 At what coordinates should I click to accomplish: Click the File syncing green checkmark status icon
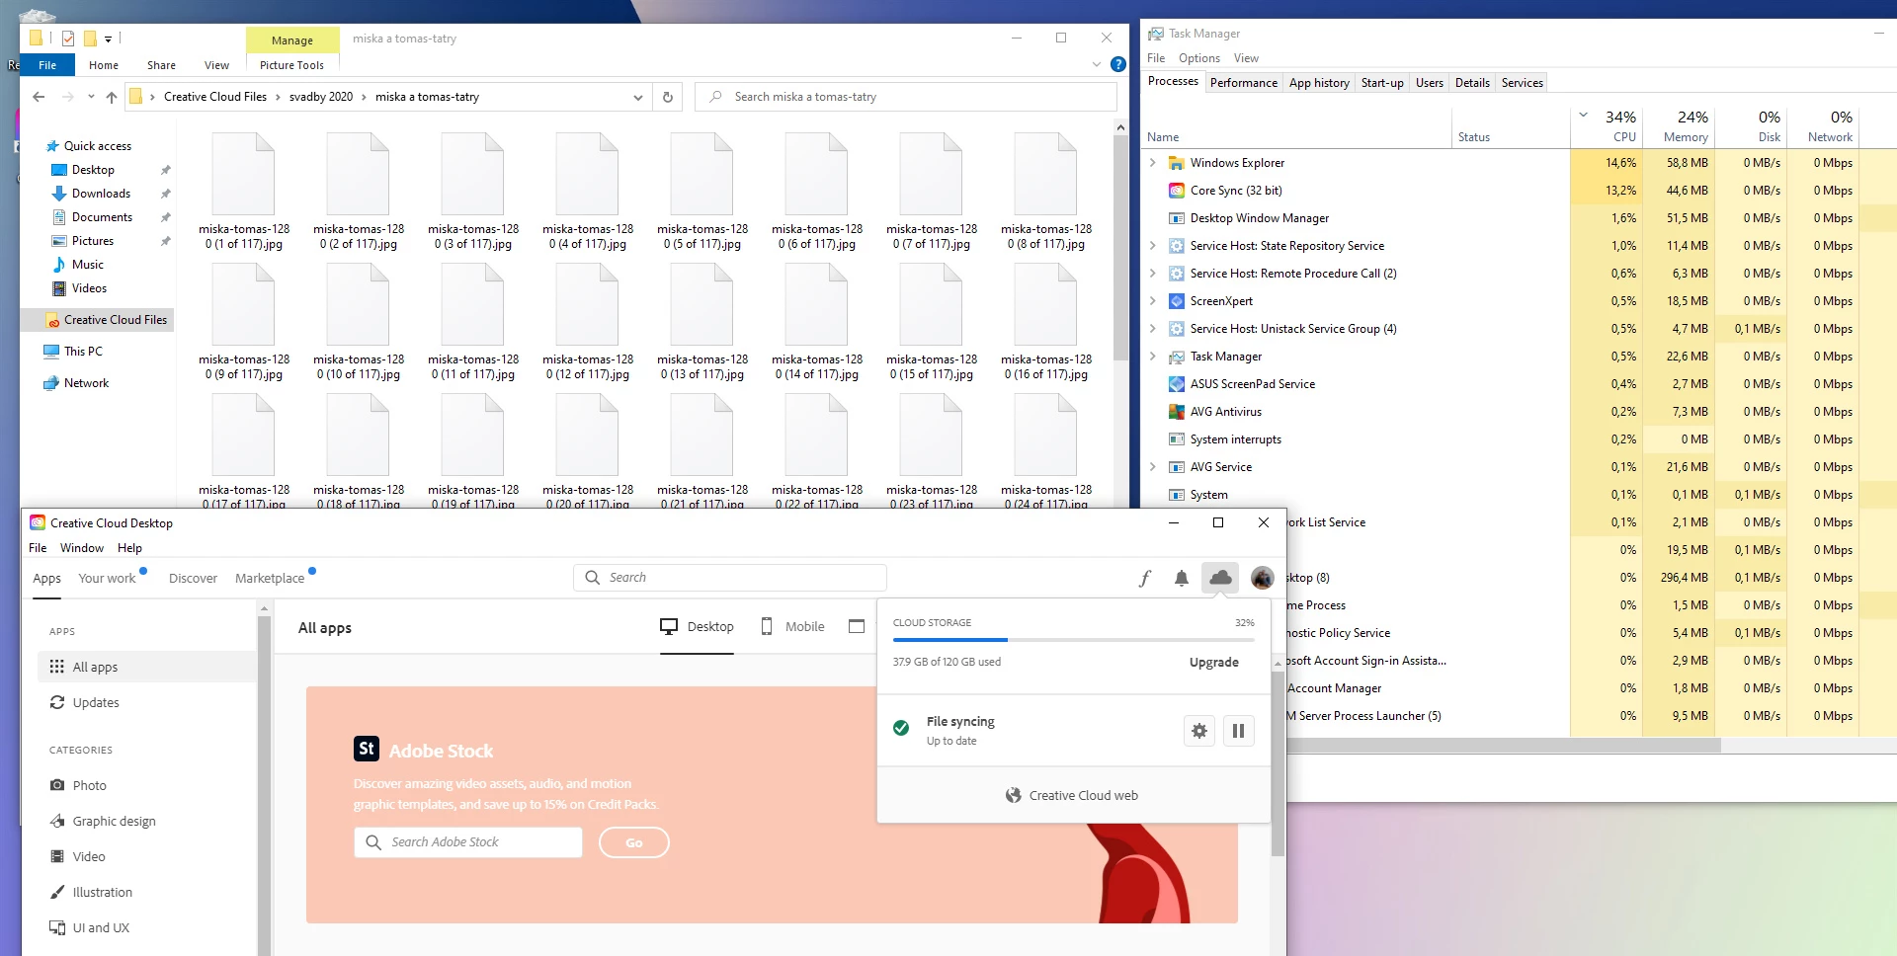pos(901,728)
